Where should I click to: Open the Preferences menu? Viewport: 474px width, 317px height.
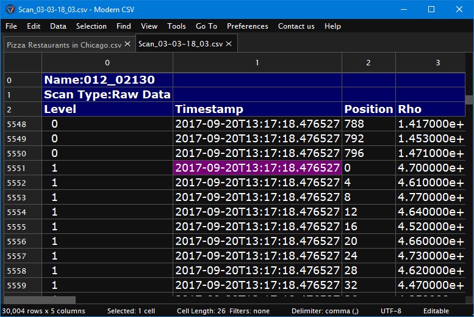click(248, 26)
